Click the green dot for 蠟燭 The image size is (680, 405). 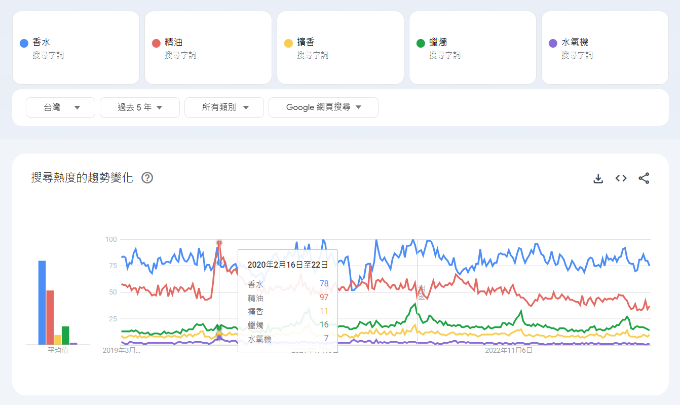click(421, 44)
